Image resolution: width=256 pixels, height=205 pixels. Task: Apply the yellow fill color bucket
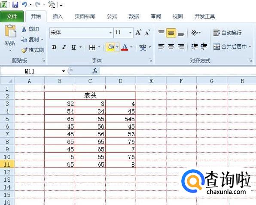(x=110, y=47)
